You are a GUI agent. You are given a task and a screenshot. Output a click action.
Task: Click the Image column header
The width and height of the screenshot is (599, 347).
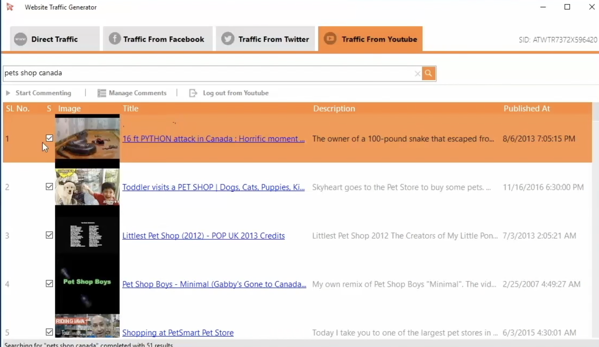[70, 108]
